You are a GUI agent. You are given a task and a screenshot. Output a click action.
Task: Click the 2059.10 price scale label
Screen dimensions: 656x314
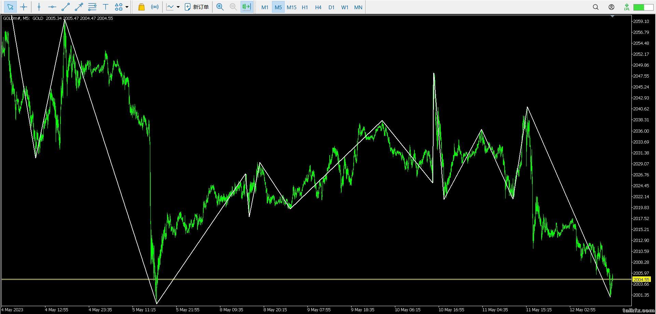(x=641, y=21)
